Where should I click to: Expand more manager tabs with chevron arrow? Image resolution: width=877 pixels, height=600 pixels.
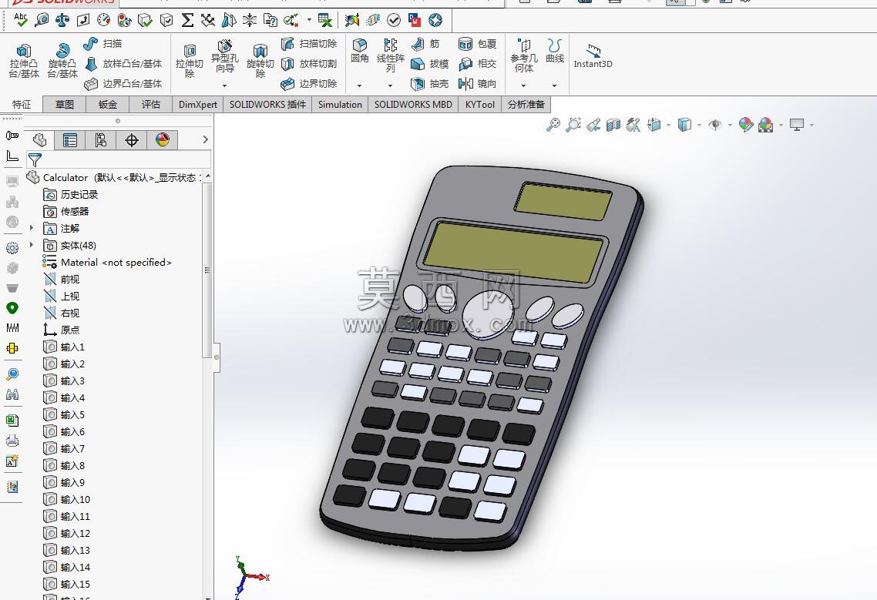pos(205,140)
